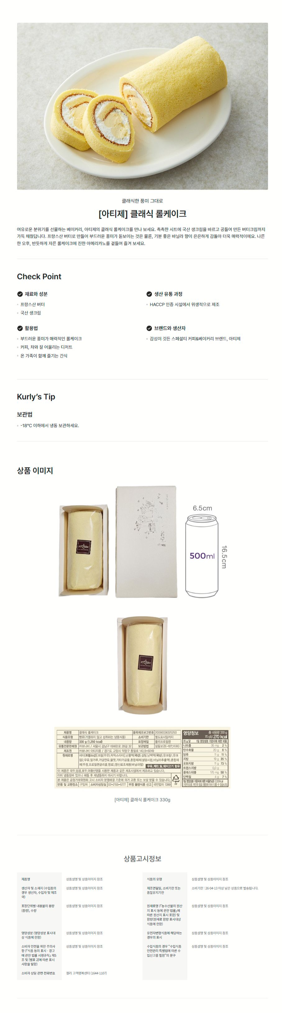The width and height of the screenshot is (282, 1013).
Task: Click the checkmark icon beside 재료와 성분
Action: [20, 294]
